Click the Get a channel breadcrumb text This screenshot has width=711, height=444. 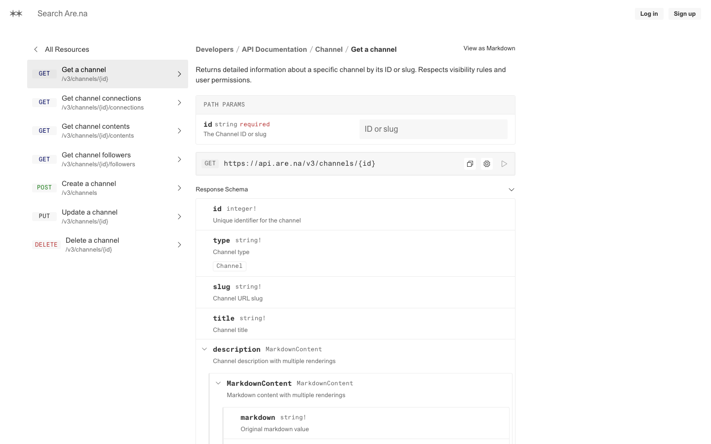tap(374, 49)
